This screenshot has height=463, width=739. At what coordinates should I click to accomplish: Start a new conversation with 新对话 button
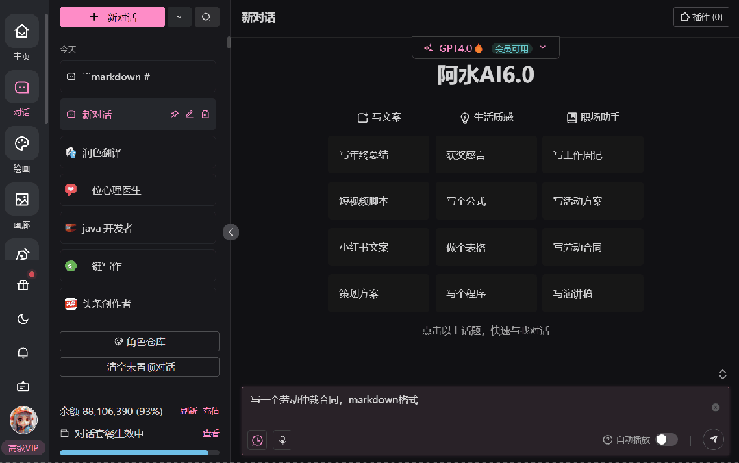pos(112,17)
